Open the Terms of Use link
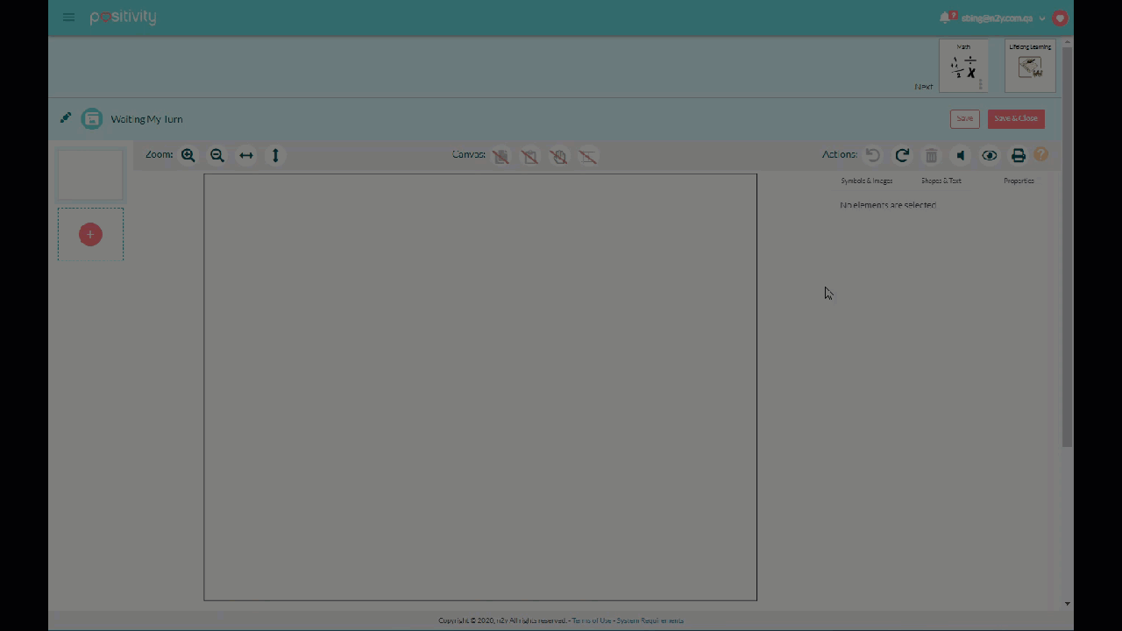The image size is (1122, 631). (592, 620)
